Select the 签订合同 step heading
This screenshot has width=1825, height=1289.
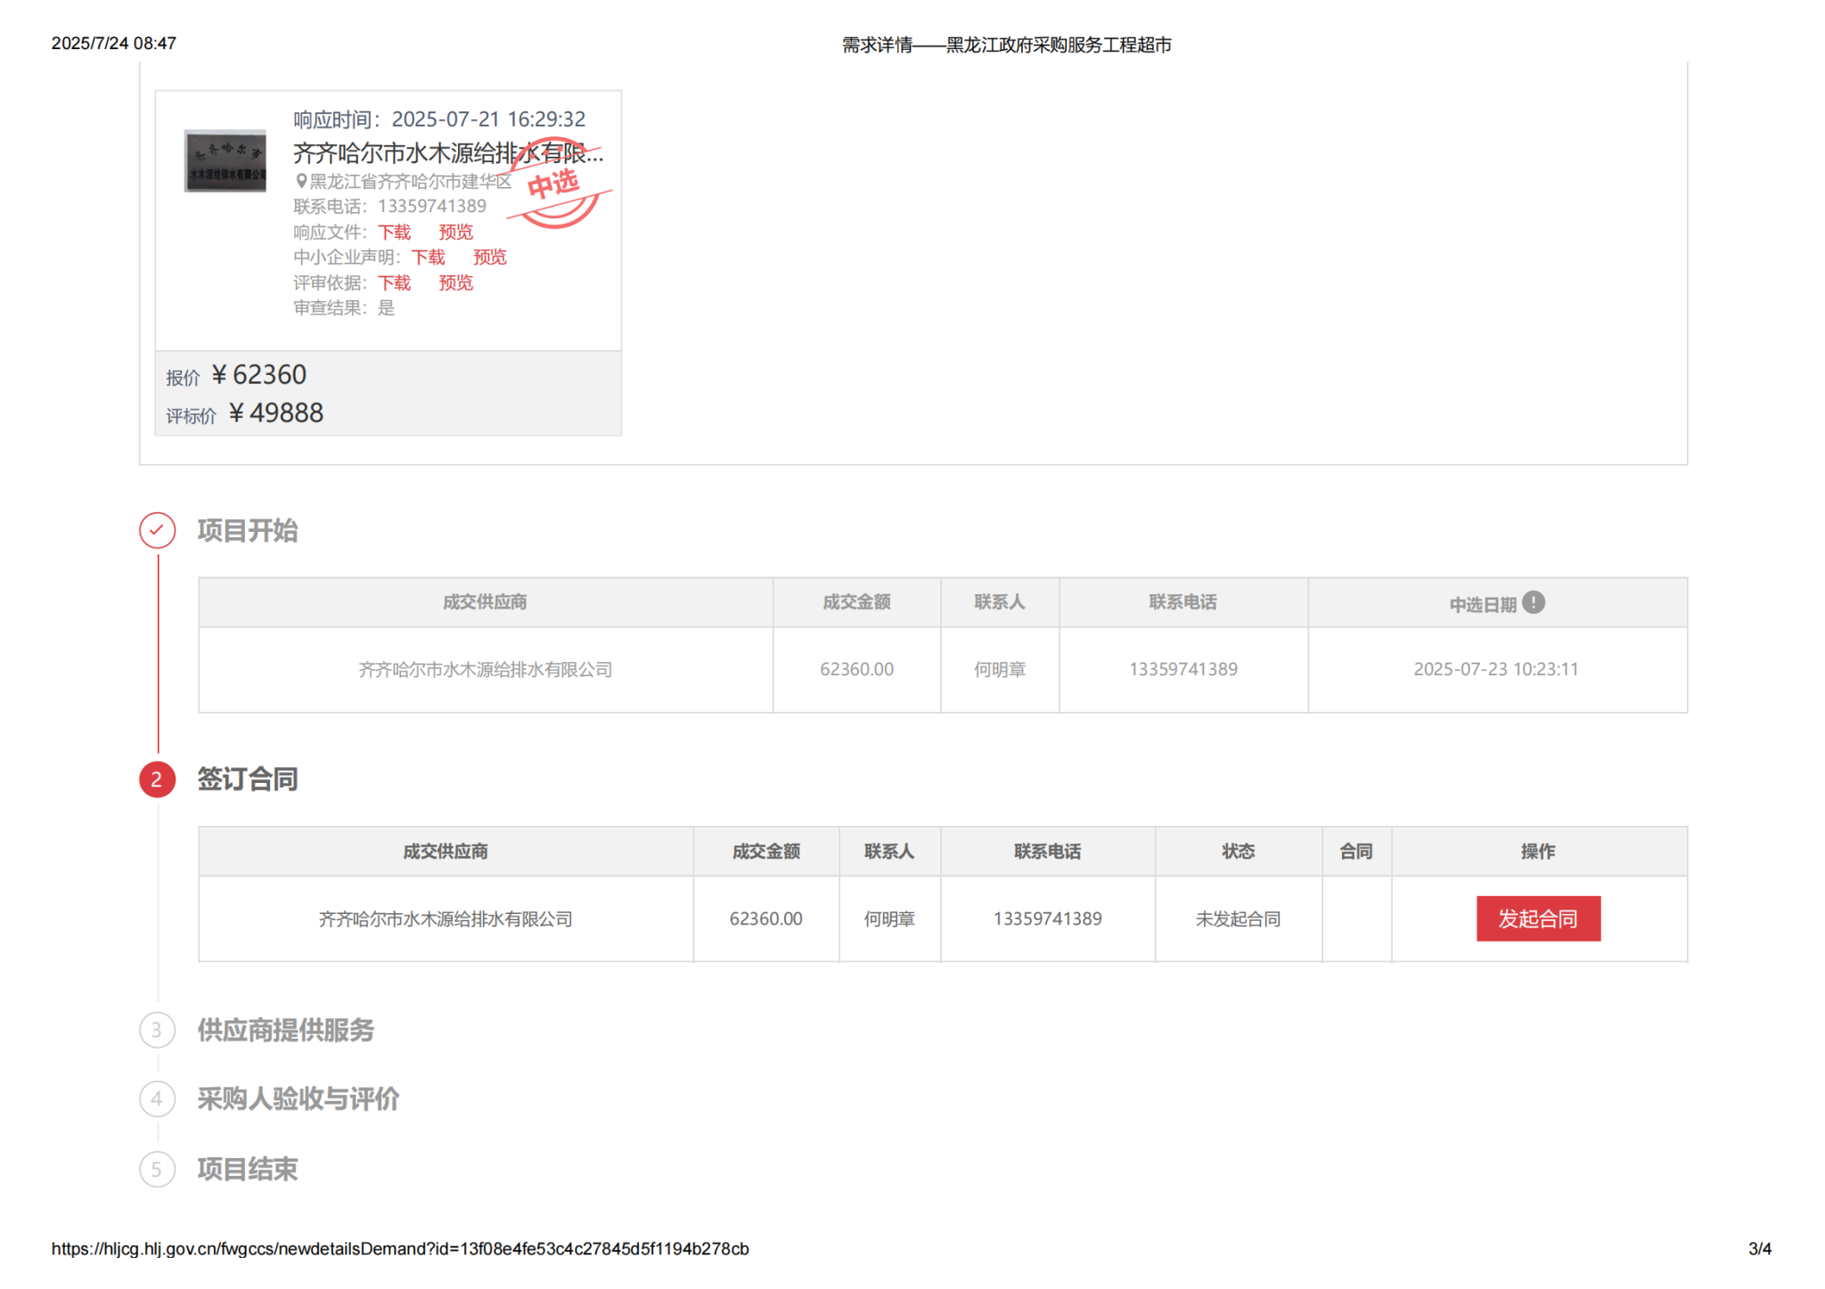pos(248,779)
